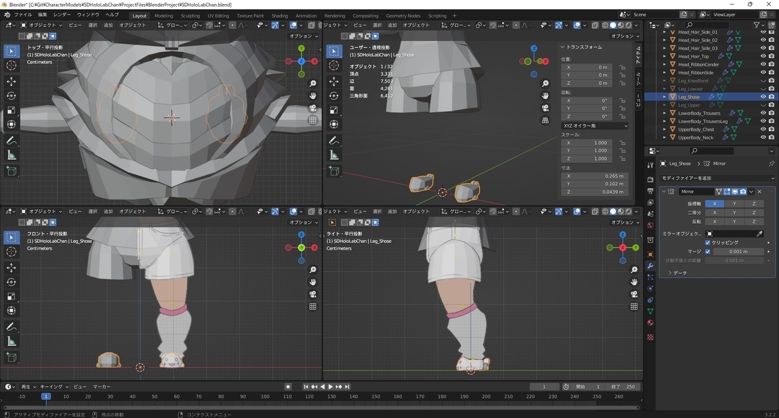779x418 pixels.
Task: Disable the Clipping checkbox in Mirror modifier
Action: click(708, 243)
